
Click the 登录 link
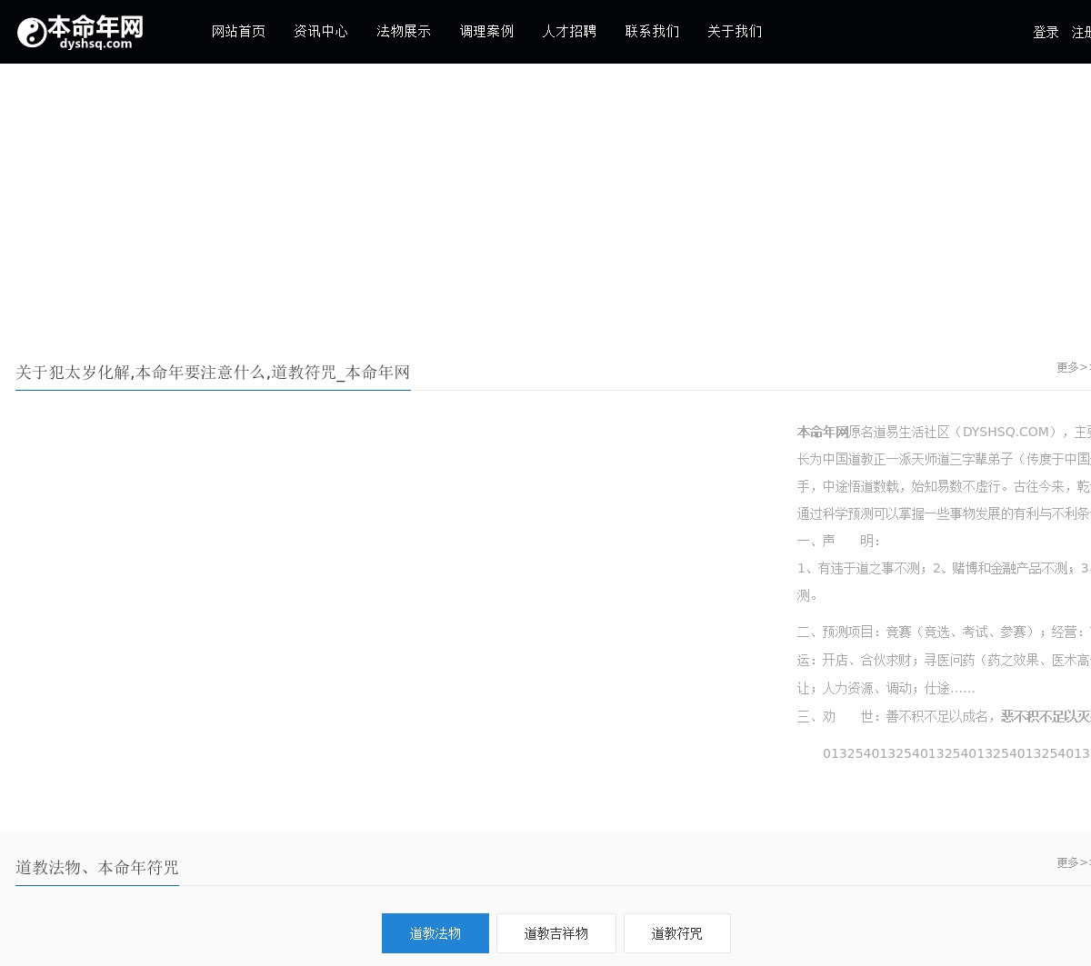tap(1046, 33)
